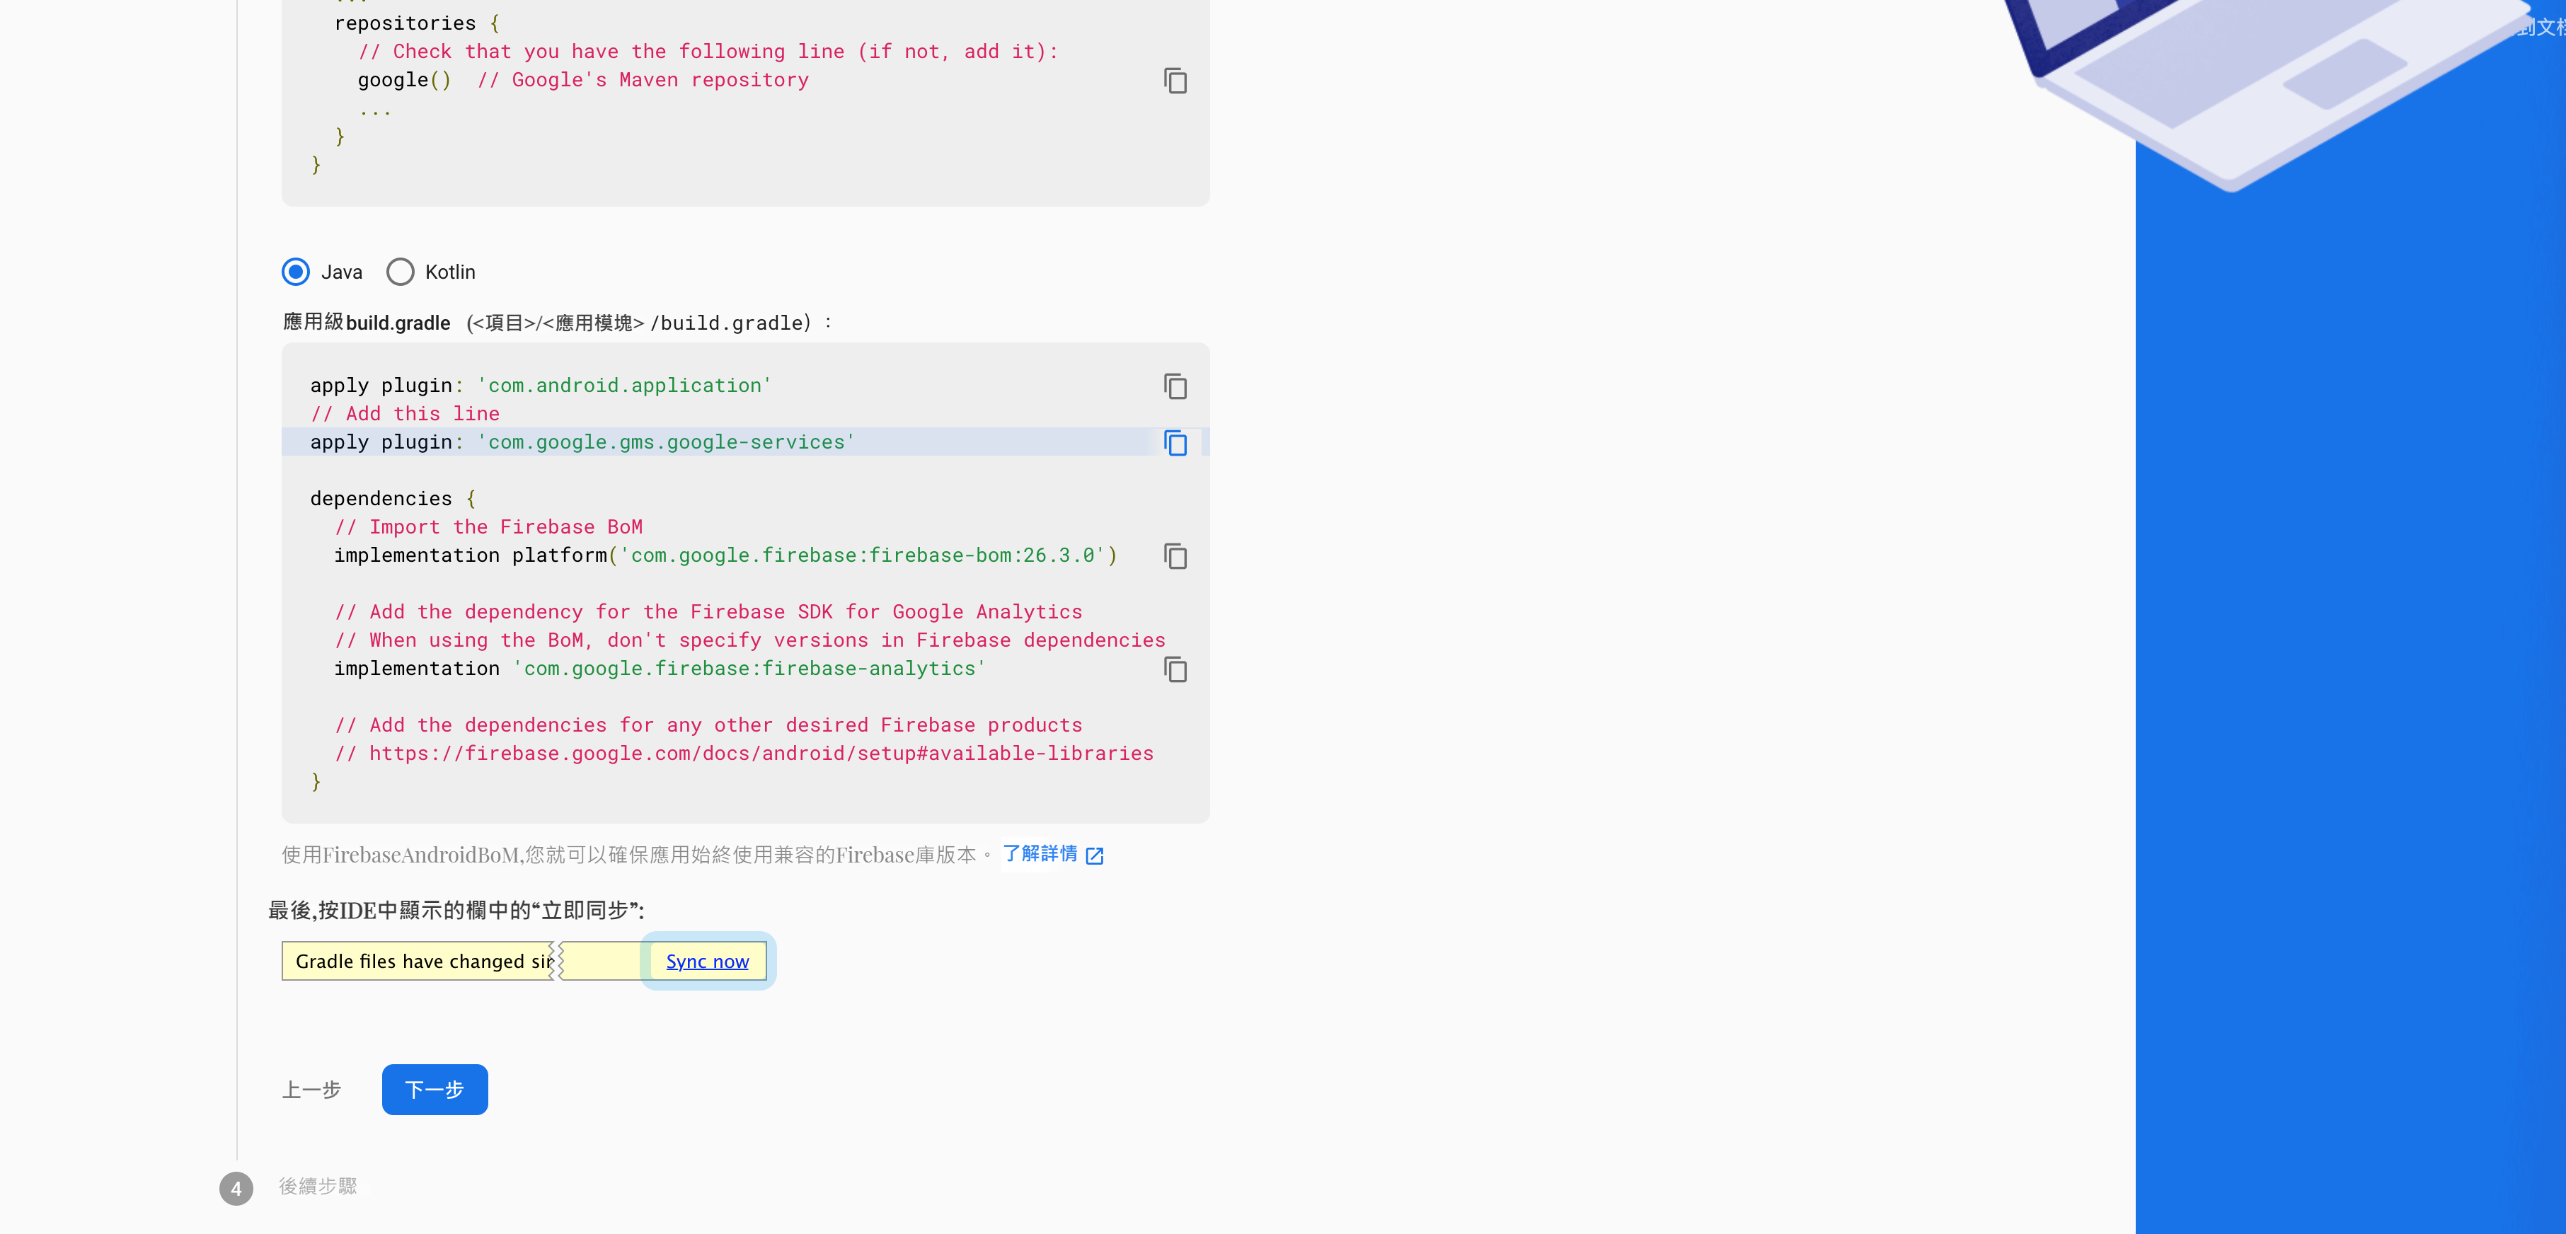Select the Java radio button
Screen dimensions: 2566x1234
(296, 272)
